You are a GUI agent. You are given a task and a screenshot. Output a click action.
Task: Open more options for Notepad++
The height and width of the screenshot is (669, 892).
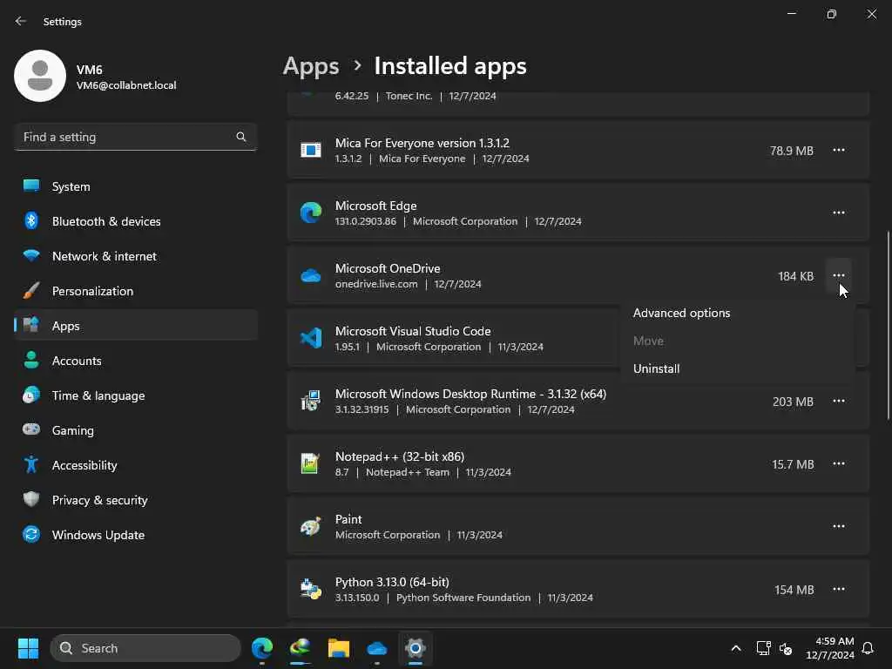838,463
